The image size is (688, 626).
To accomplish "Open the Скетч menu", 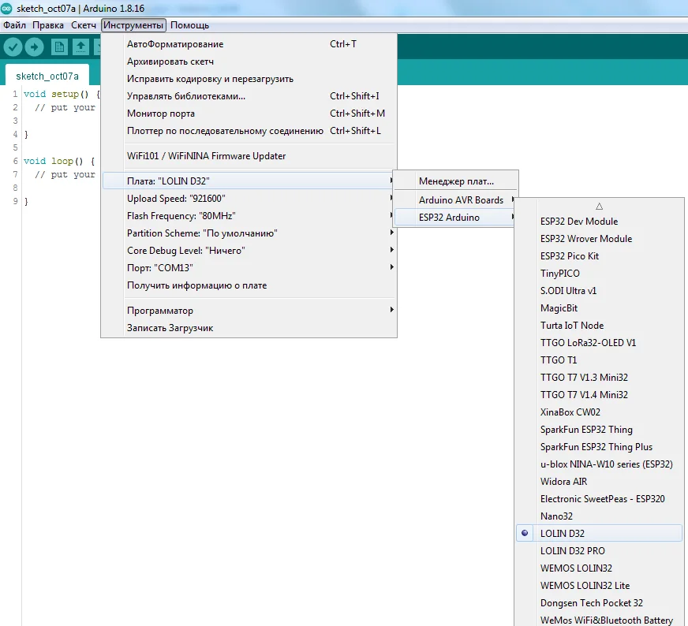I will coord(84,25).
